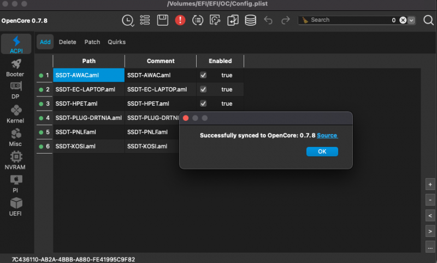Click the Path column header
The height and width of the screenshot is (263, 437).
pyautogui.click(x=88, y=61)
